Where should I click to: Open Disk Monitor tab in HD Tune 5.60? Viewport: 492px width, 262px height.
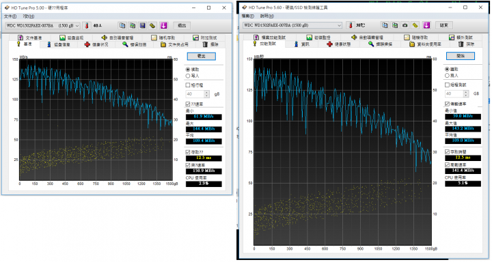click(x=318, y=38)
